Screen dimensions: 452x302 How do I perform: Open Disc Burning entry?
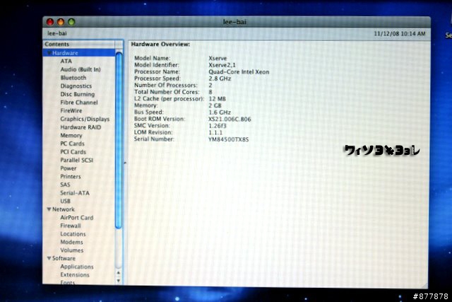pyautogui.click(x=78, y=94)
